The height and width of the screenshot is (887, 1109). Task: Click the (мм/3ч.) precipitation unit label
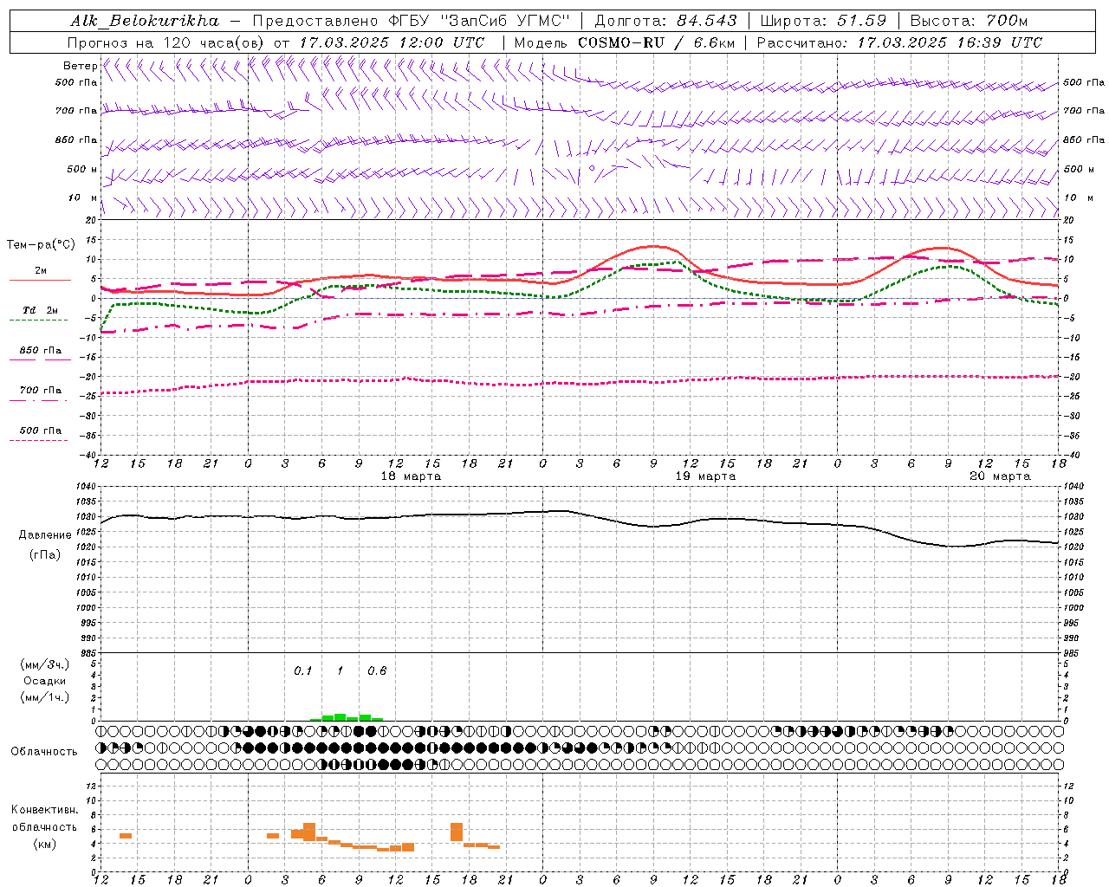point(45,664)
